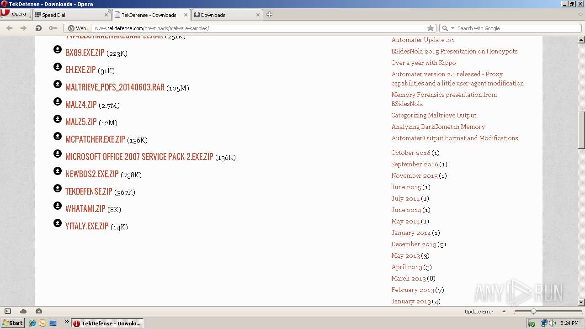Close the TekDefense - Downloads tab

(x=186, y=15)
